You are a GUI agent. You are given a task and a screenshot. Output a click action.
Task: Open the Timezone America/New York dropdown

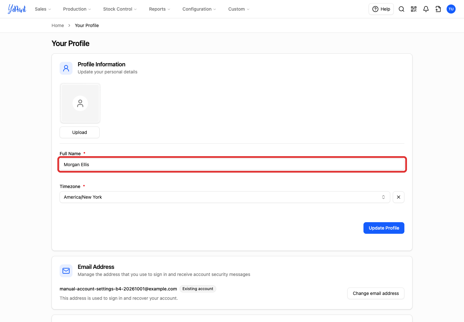click(225, 197)
